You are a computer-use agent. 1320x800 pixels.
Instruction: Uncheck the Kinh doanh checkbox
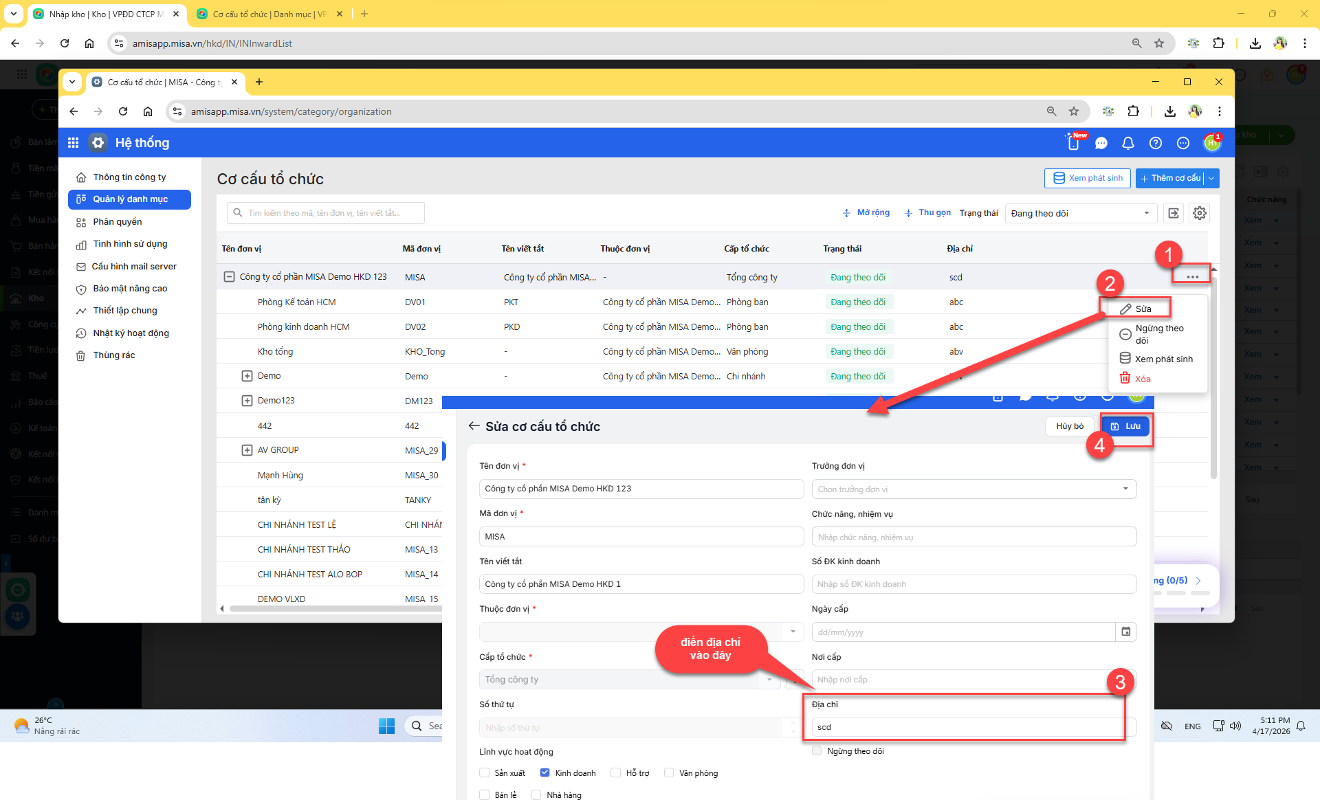pyautogui.click(x=545, y=773)
